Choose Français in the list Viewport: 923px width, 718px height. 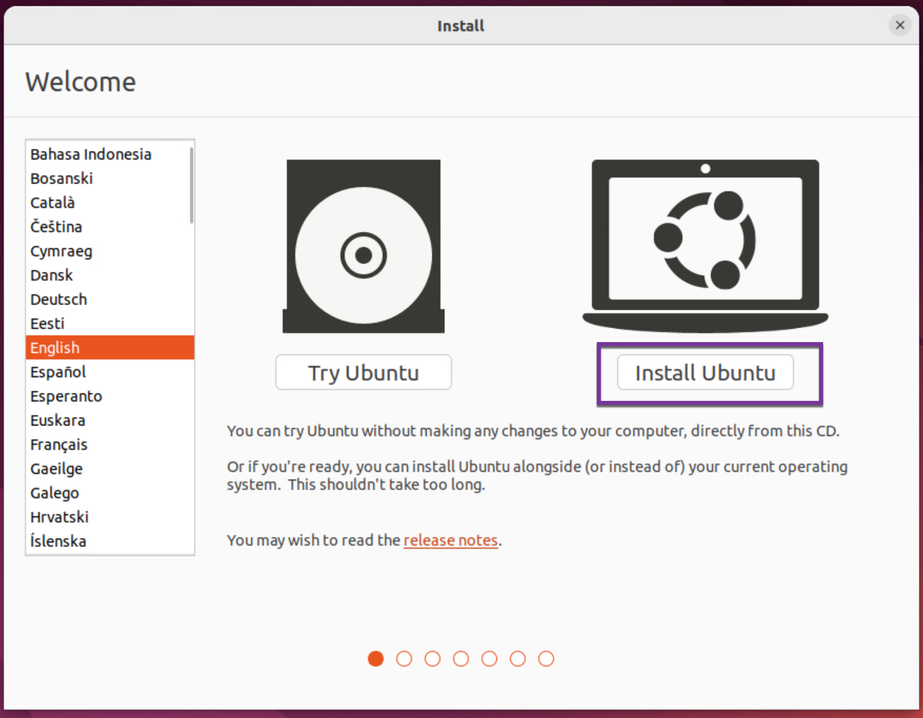pyautogui.click(x=59, y=445)
